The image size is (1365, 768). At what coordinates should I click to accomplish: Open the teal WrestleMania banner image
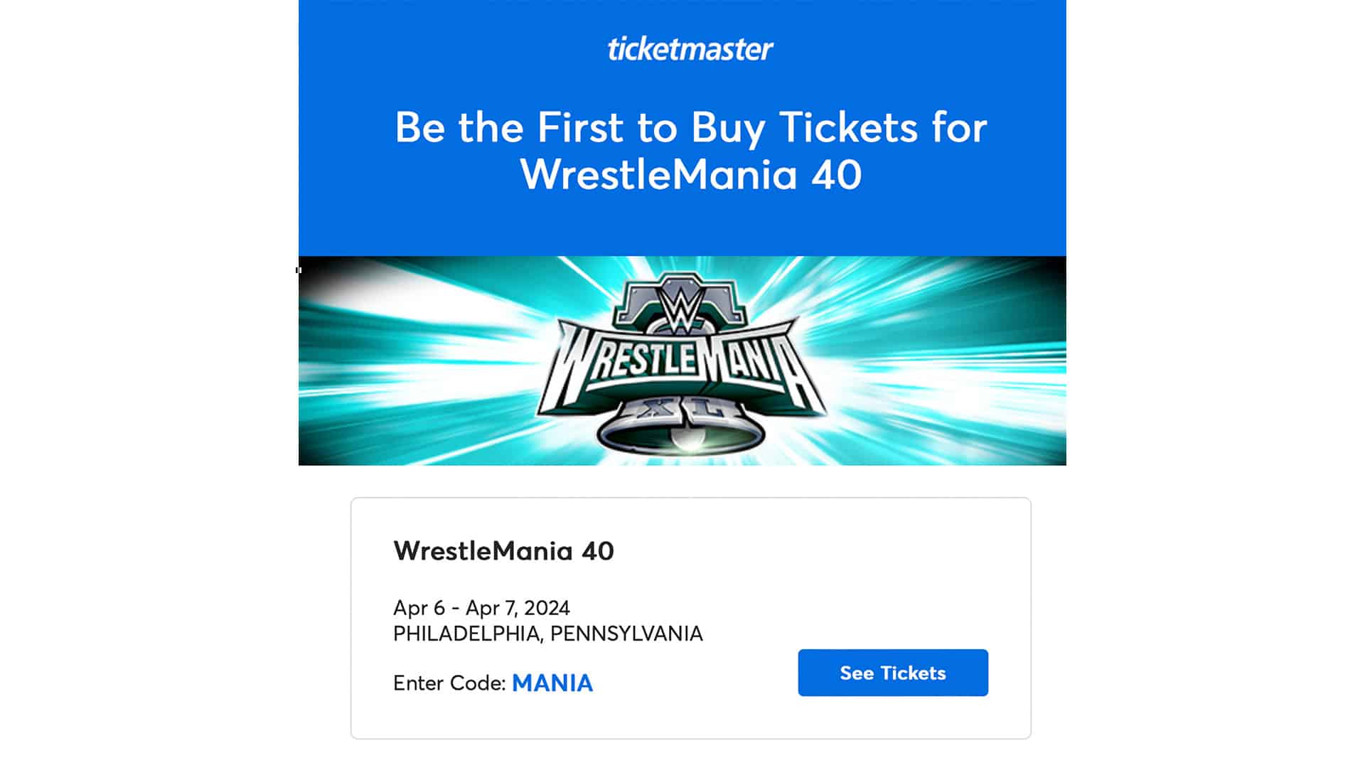(682, 359)
